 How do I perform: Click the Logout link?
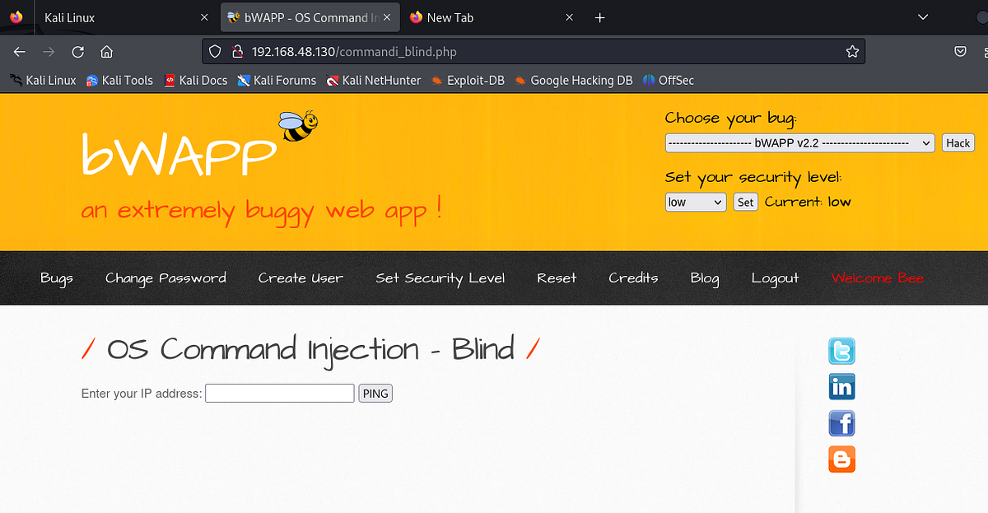[x=774, y=278]
